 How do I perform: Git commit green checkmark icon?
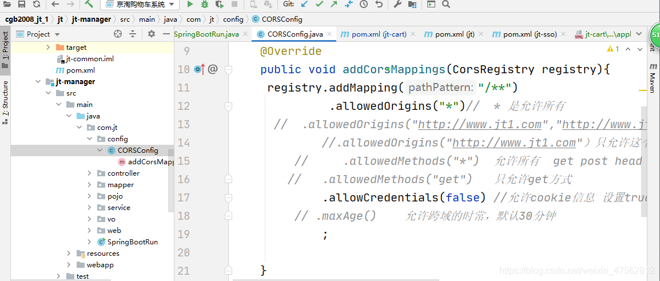[320, 4]
